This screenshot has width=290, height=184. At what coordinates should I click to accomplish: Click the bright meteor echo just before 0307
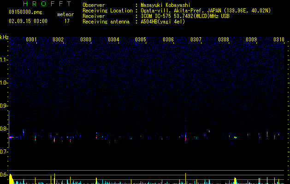[185, 137]
